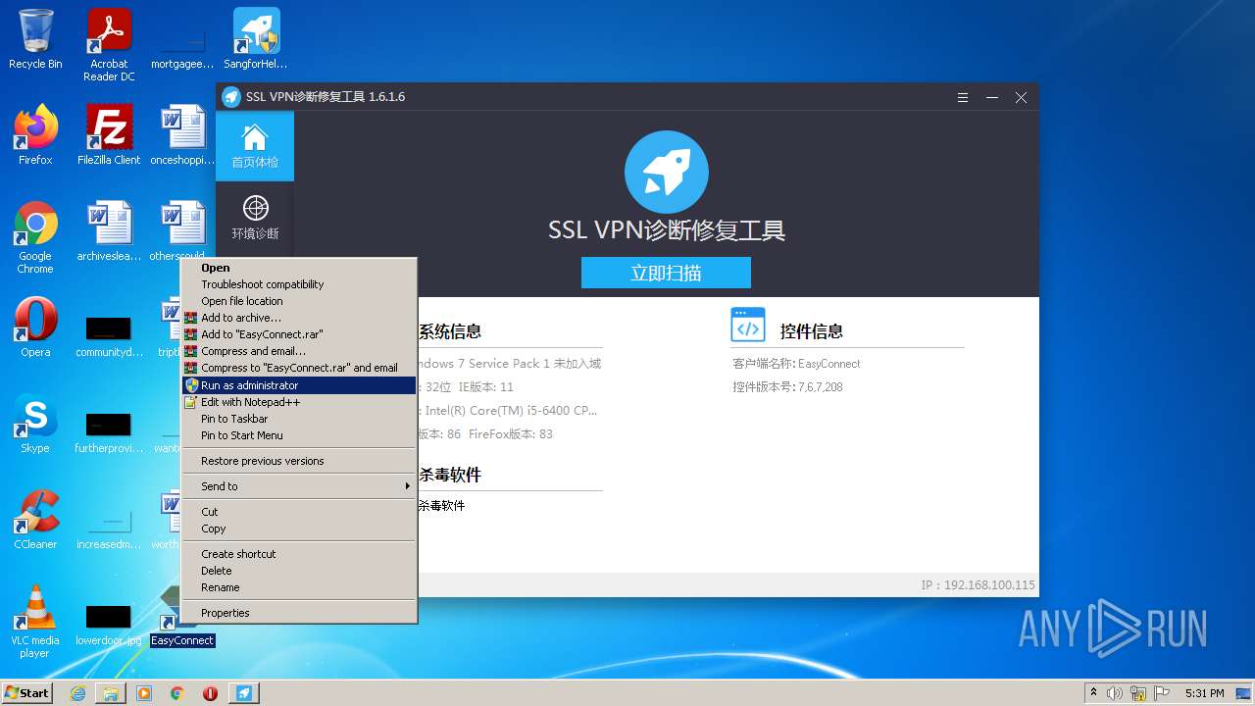1255x706 pixels.
Task: Choose Compress to "EasyConnect.rar" and email
Action: 299,368
